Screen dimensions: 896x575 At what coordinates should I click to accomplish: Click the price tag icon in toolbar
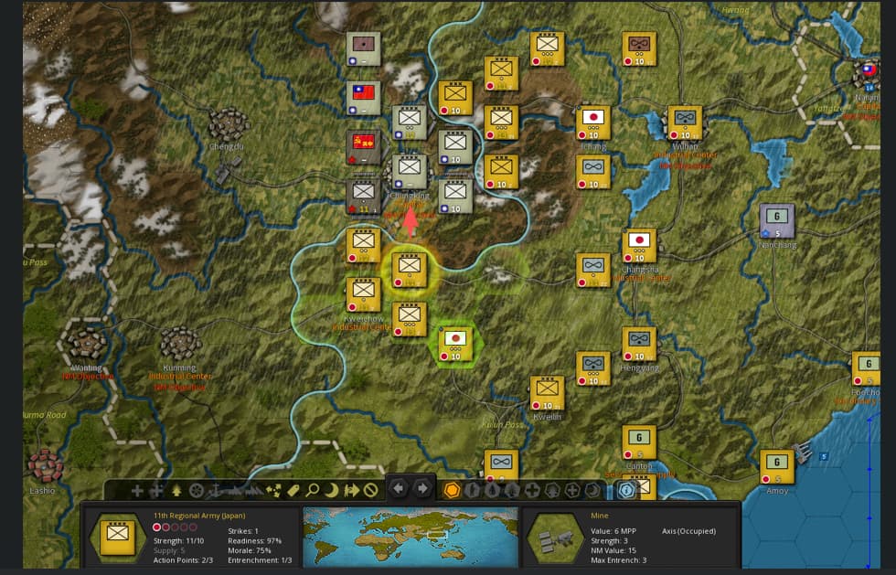pos(293,490)
